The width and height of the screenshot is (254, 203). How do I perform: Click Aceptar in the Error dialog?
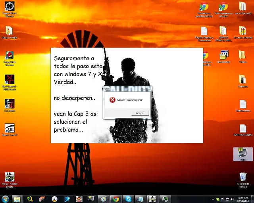[140, 113]
